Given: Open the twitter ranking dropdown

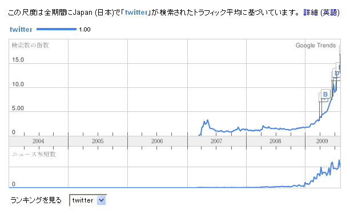Looking at the screenshot, I should 88,200.
